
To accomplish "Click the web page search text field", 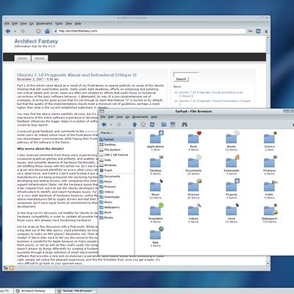I will pos(186,74).
